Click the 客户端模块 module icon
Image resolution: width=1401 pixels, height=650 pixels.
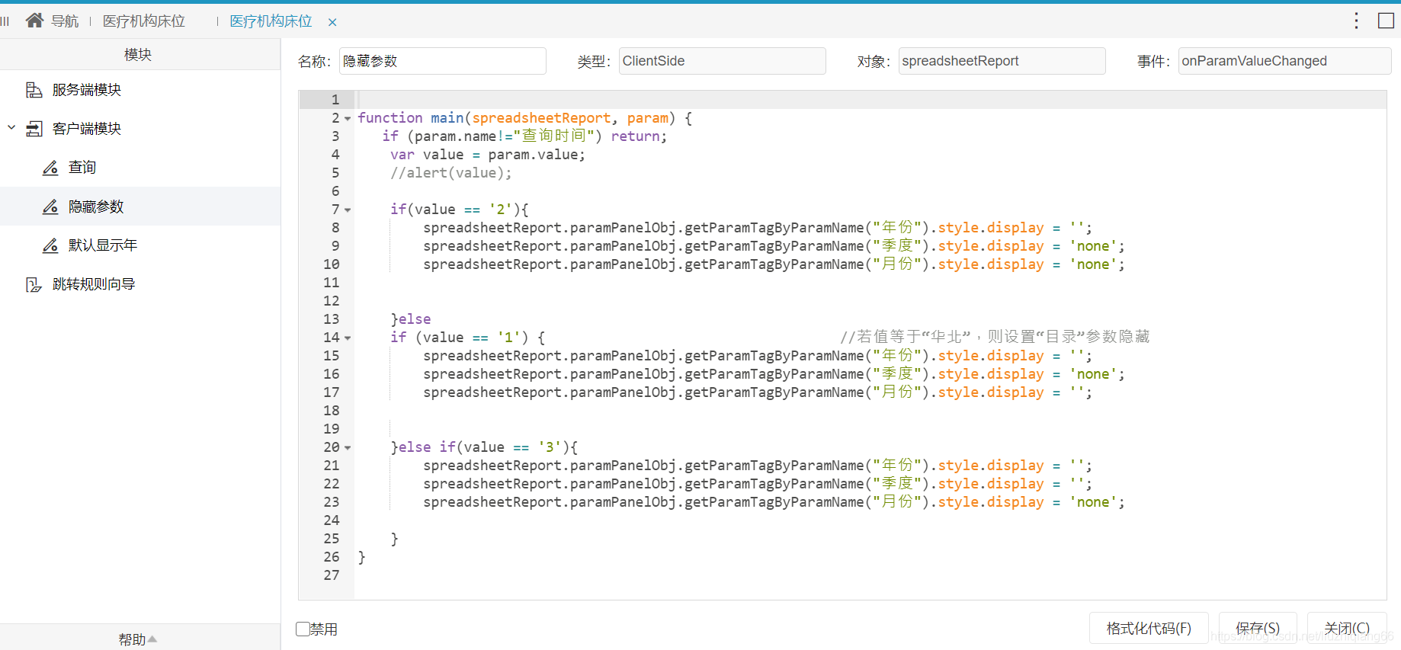pos(34,129)
